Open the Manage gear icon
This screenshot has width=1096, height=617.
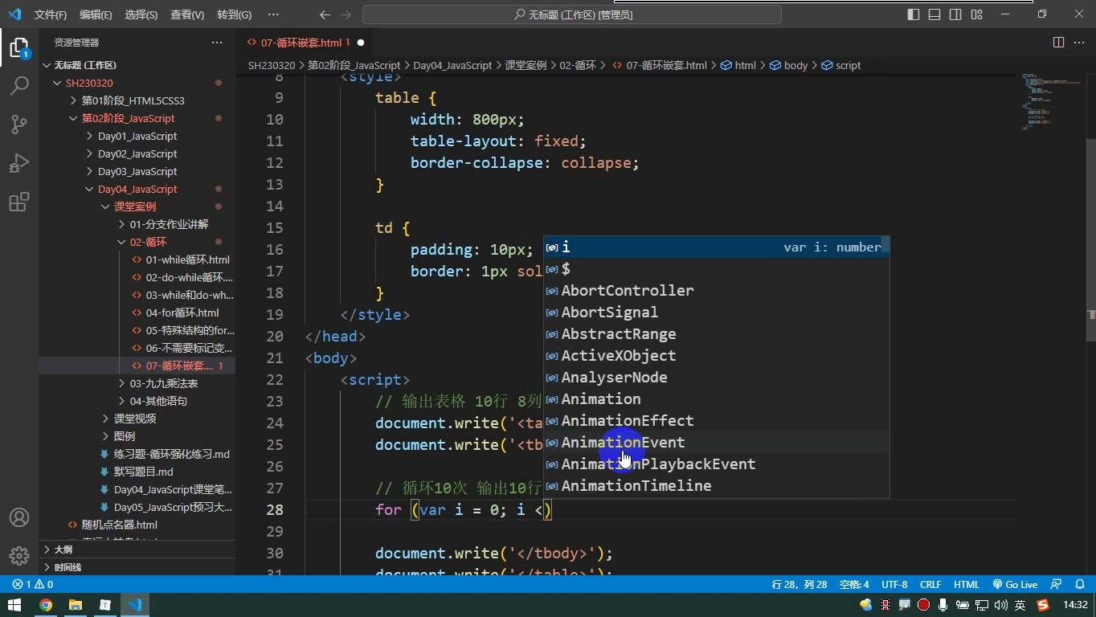(19, 556)
